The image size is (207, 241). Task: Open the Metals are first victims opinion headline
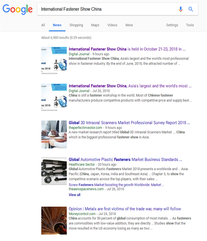click(125, 209)
